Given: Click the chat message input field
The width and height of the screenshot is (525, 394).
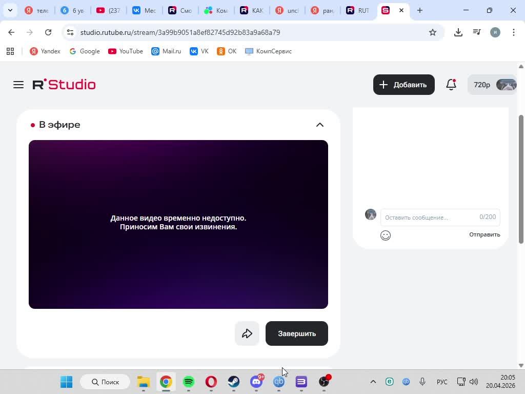Looking at the screenshot, I should pyautogui.click(x=440, y=217).
